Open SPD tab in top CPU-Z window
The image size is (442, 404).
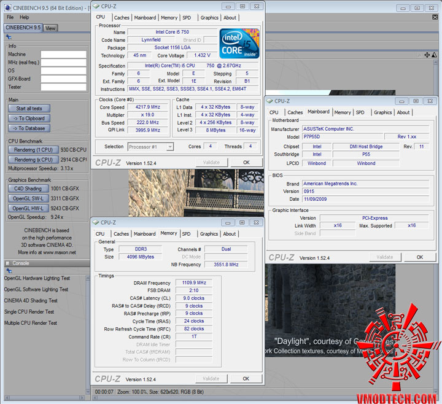pos(187,18)
